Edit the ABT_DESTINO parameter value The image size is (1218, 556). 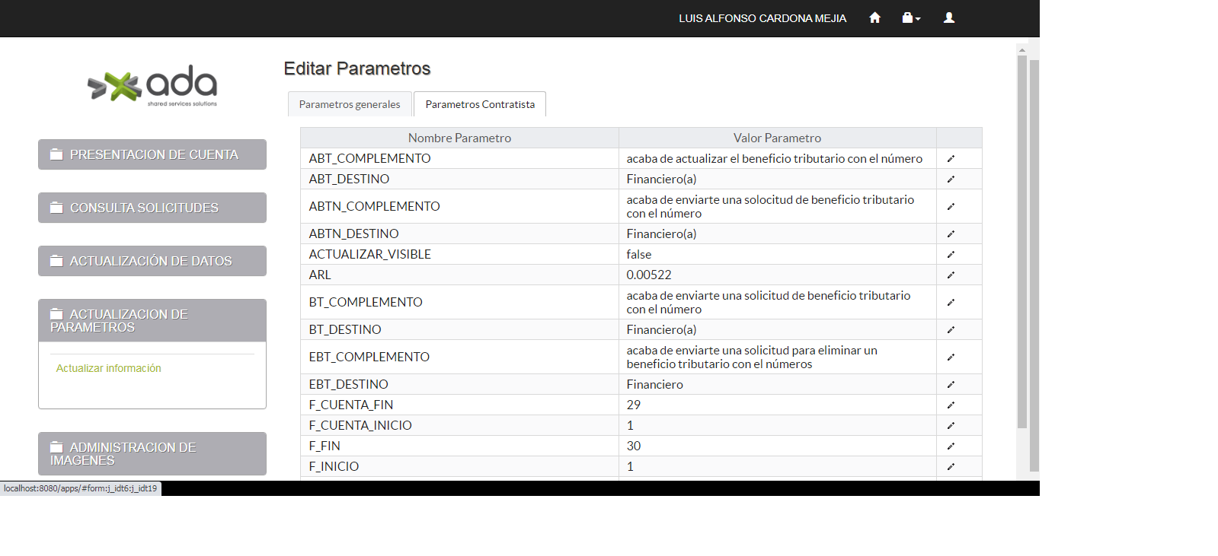coord(951,180)
